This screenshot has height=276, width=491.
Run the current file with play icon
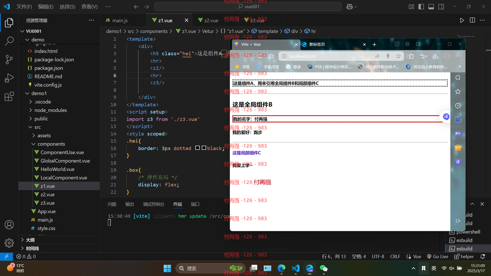[x=462, y=20]
